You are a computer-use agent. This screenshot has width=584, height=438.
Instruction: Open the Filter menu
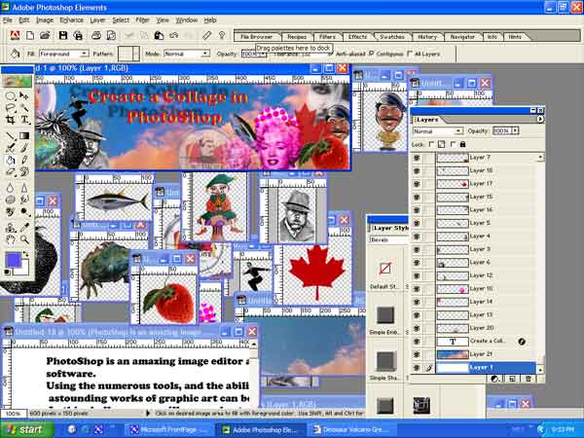click(143, 19)
